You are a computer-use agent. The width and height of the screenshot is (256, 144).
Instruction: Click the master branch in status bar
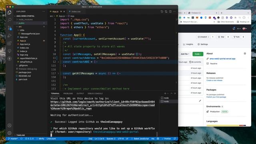[13, 139]
